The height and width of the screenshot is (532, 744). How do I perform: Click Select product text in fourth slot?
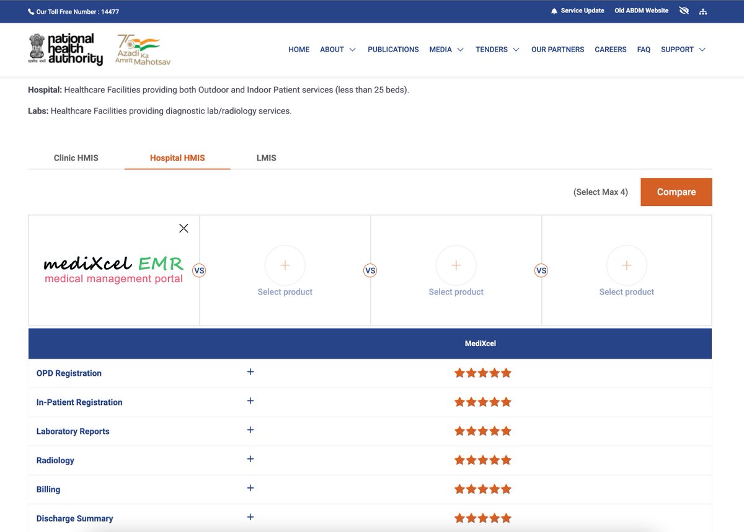click(x=627, y=292)
